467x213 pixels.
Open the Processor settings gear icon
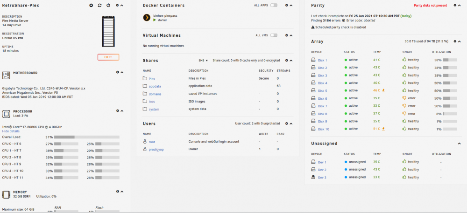[x=118, y=111]
